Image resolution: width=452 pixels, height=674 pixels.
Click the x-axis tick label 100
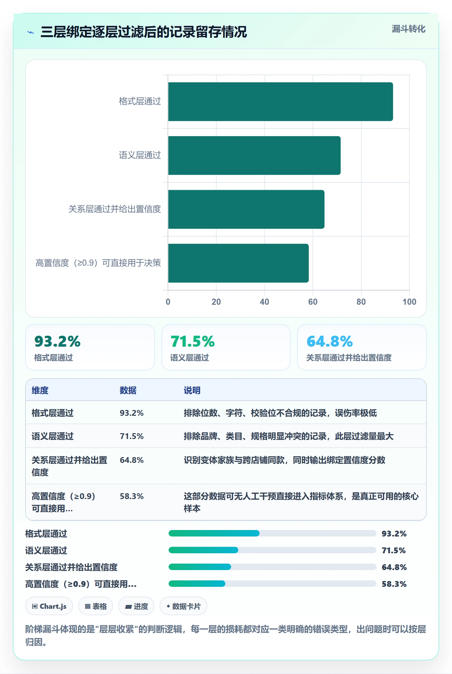click(409, 302)
